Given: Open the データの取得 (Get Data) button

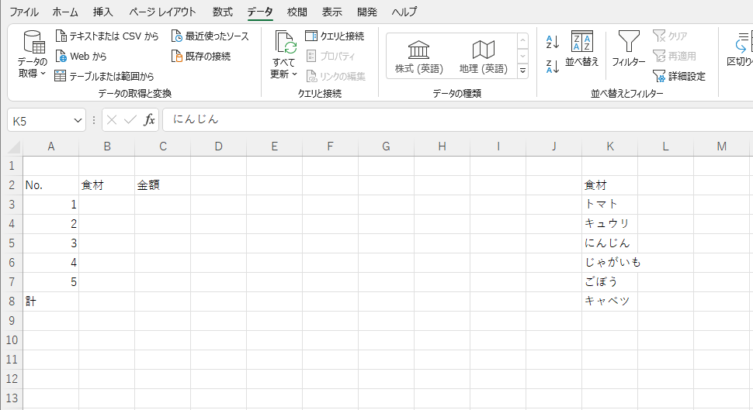Looking at the screenshot, I should [33, 55].
